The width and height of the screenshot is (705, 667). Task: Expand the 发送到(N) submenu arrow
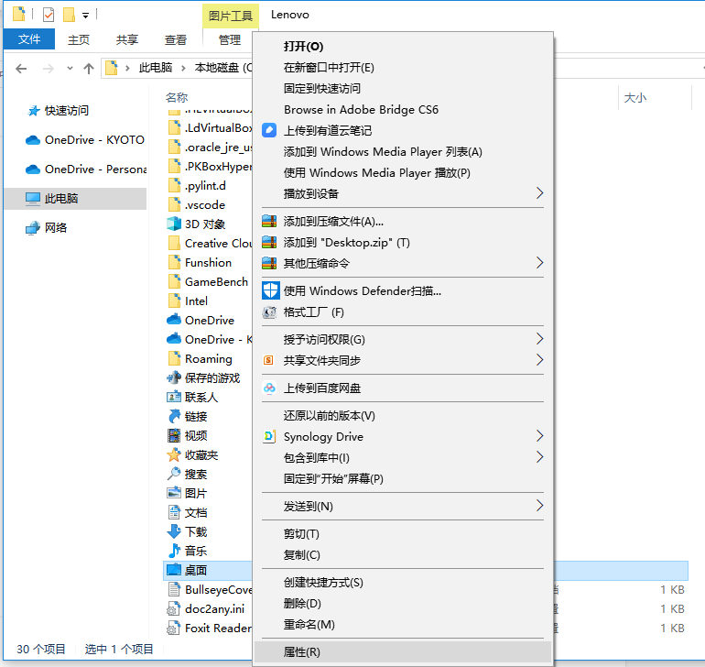coord(539,506)
